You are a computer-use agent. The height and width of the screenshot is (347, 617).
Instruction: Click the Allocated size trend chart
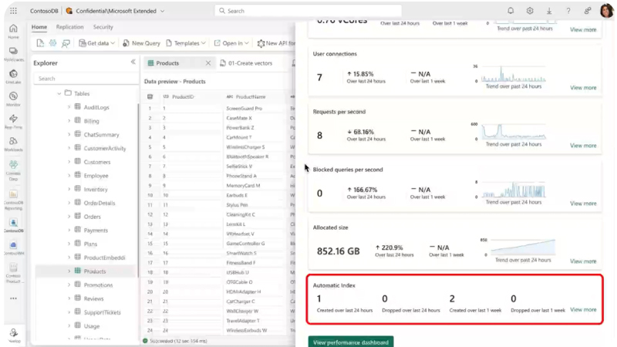pos(523,247)
